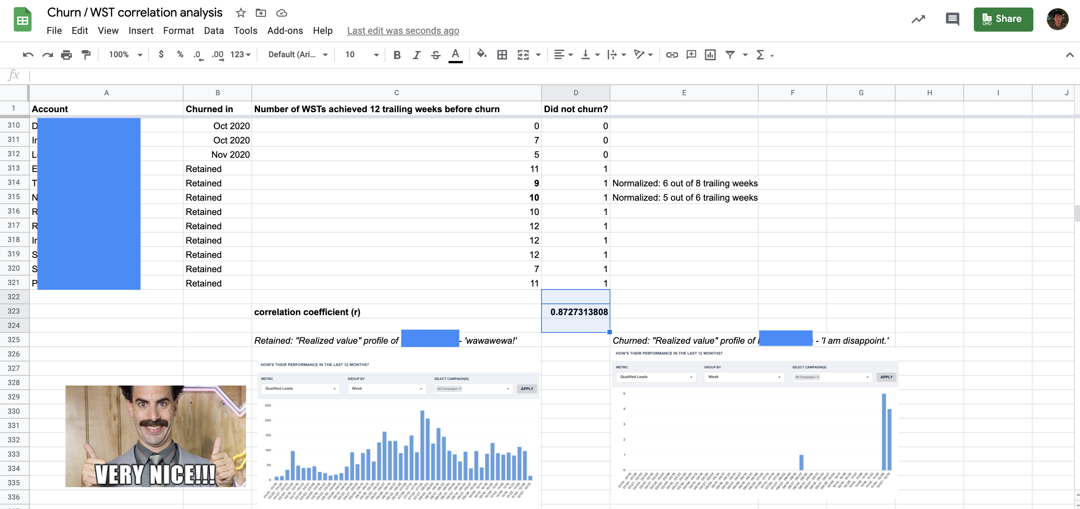
Task: Open the zoom 100% dropdown
Action: (x=125, y=55)
